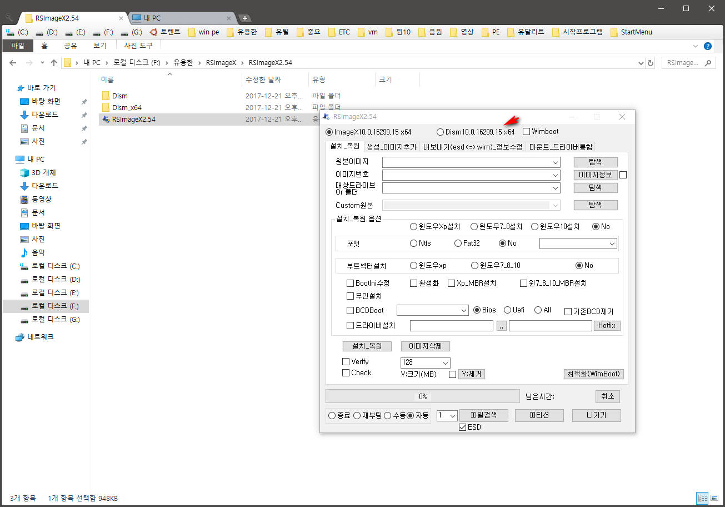Open the StartMenu bookmark folder

pyautogui.click(x=631, y=32)
